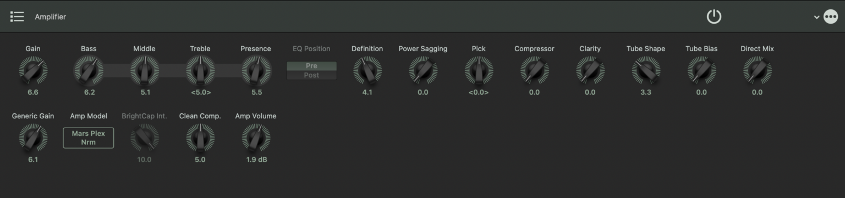
Task: Click the Clean Comp. knob
Action: (200, 137)
